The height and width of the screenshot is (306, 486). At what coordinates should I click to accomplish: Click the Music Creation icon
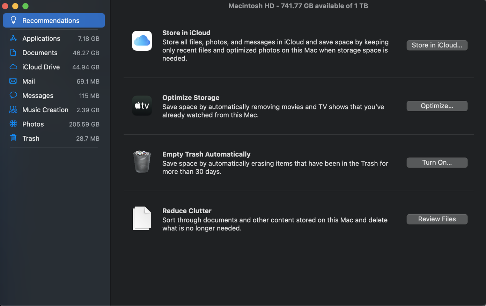point(13,109)
